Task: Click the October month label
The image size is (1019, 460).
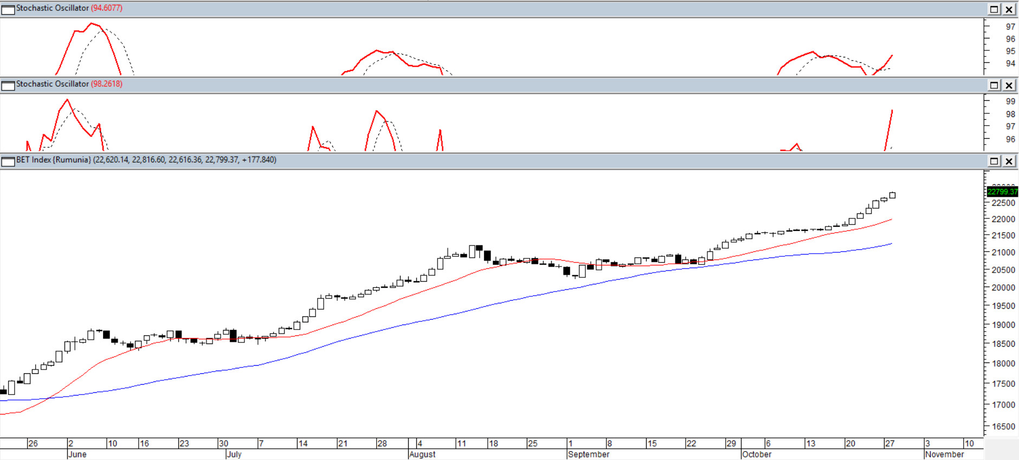Action: coord(757,454)
